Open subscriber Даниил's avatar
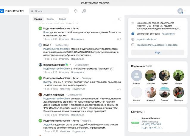 tap(164, 92)
